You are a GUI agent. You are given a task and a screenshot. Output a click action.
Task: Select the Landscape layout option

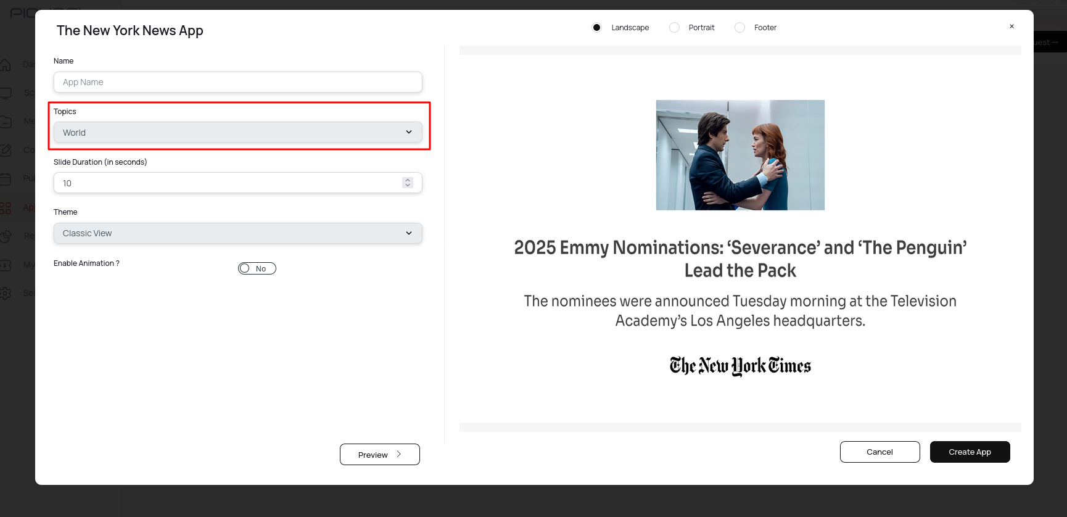(596, 28)
